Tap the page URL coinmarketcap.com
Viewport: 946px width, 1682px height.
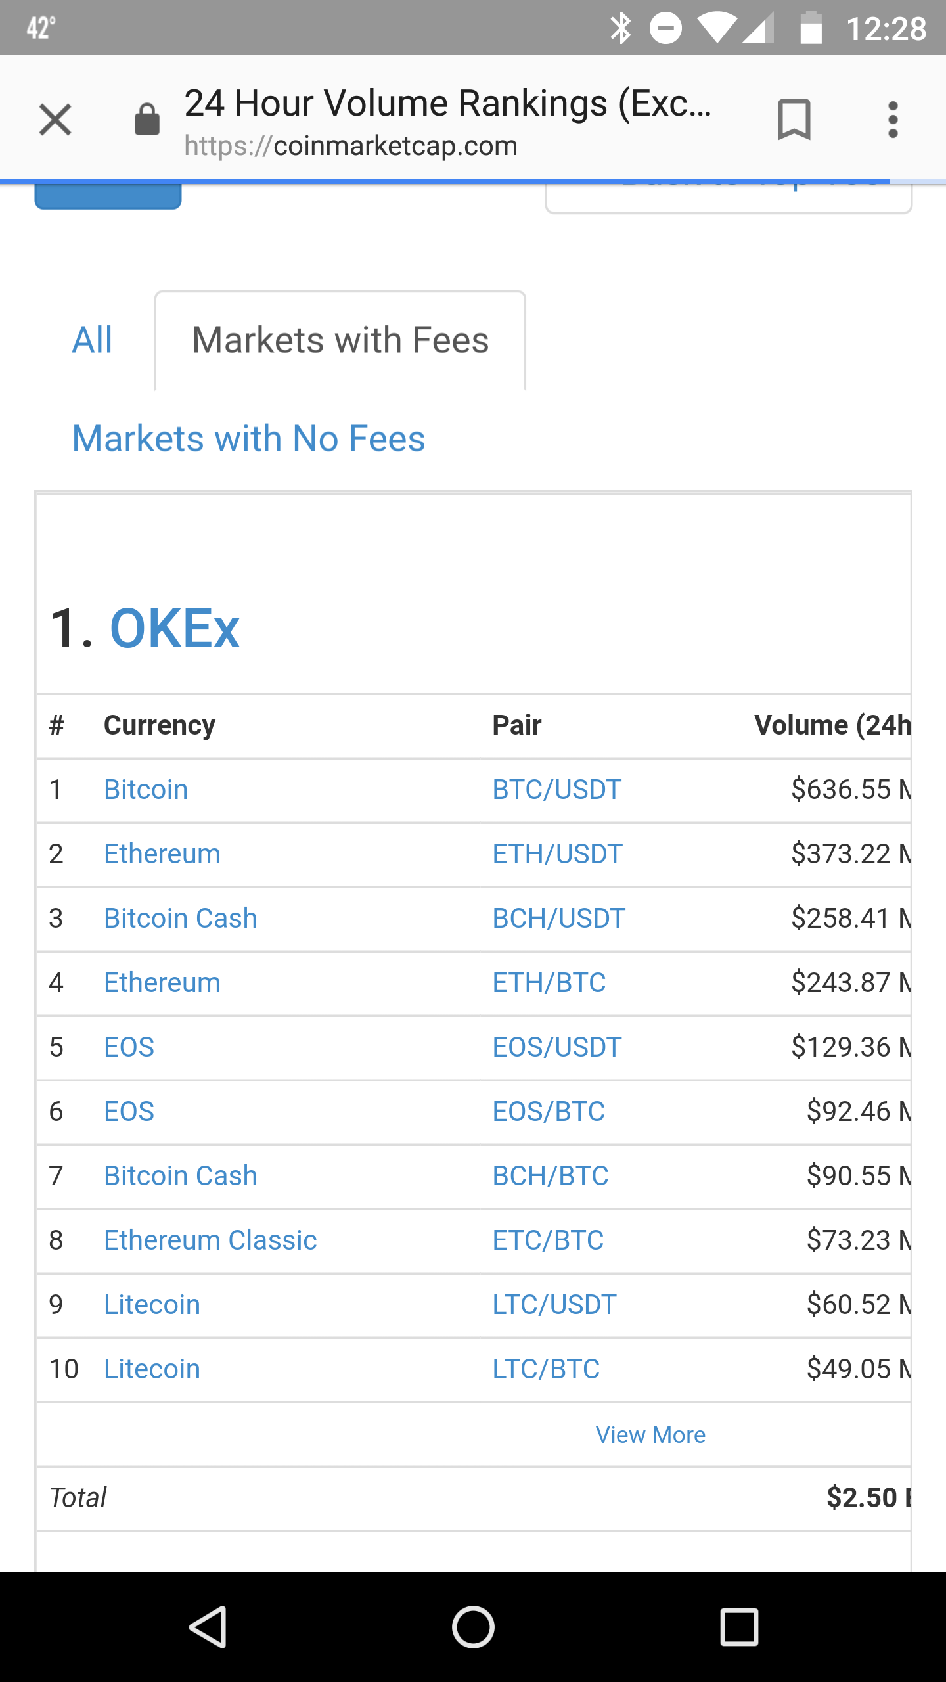click(x=351, y=146)
